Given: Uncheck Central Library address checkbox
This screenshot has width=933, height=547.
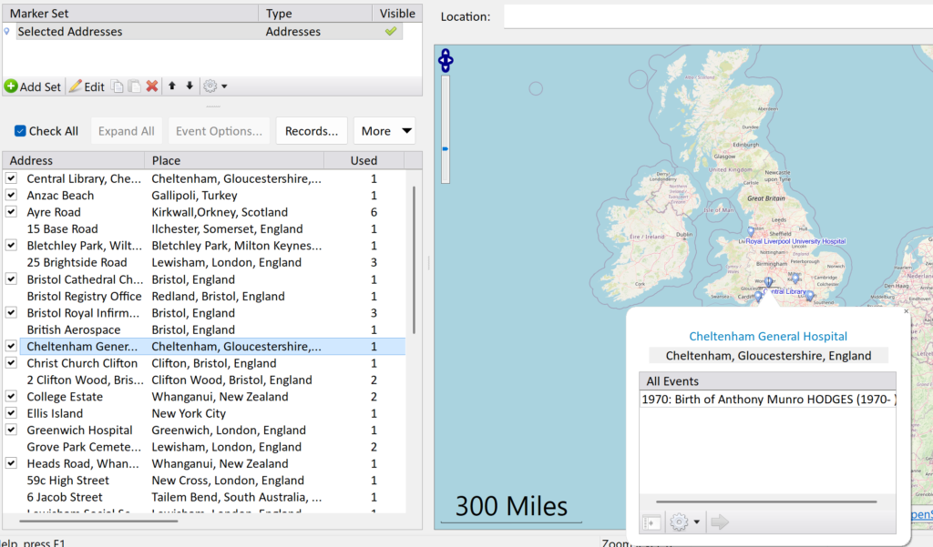Looking at the screenshot, I should pyautogui.click(x=11, y=178).
